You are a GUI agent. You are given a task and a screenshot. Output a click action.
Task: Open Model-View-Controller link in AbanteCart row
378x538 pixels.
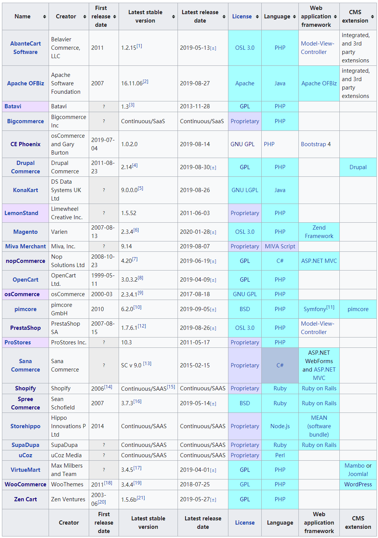318,48
